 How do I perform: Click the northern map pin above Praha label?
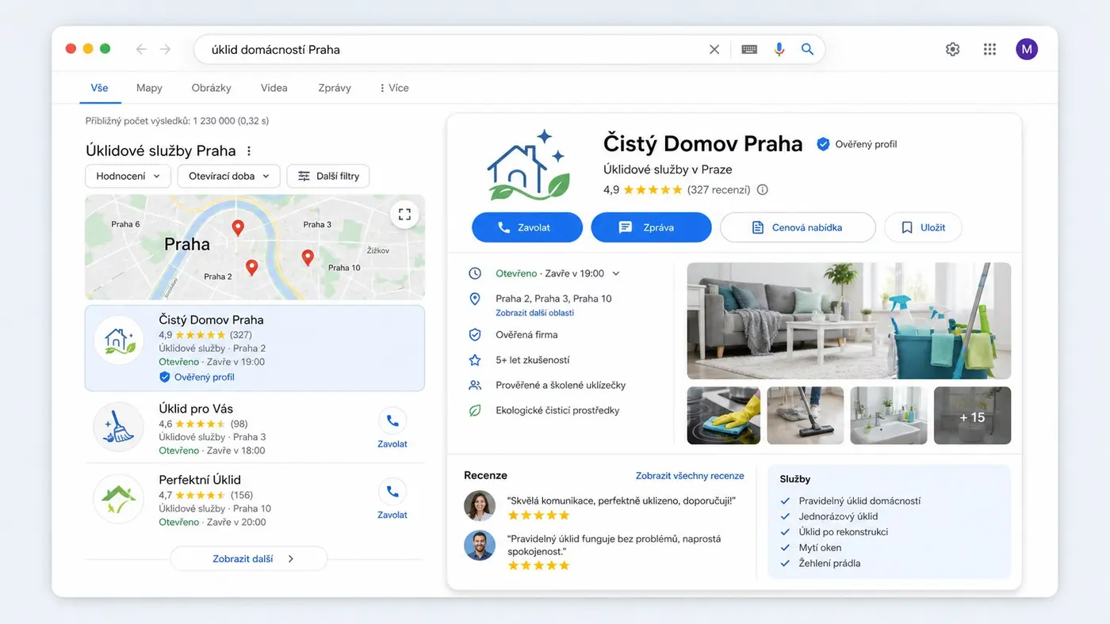(237, 228)
